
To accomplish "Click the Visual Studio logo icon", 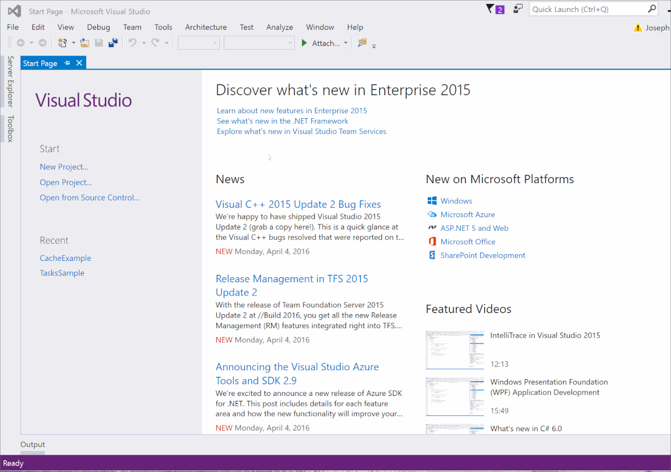I will (14, 11).
